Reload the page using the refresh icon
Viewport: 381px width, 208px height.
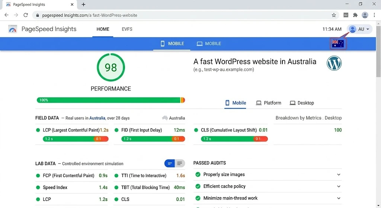point(26,15)
